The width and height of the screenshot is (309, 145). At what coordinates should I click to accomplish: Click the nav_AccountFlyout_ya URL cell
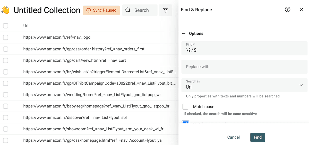tap(92, 140)
